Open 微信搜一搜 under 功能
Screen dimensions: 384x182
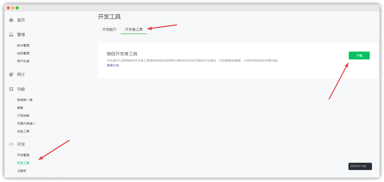tap(25, 100)
